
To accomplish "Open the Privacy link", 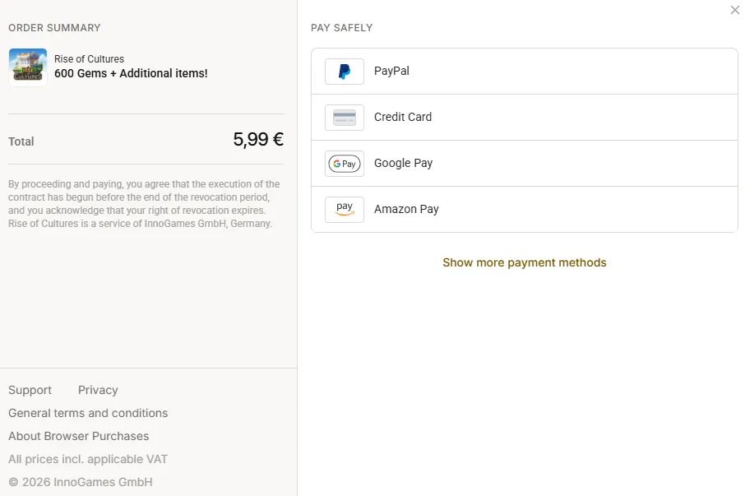I will [98, 390].
